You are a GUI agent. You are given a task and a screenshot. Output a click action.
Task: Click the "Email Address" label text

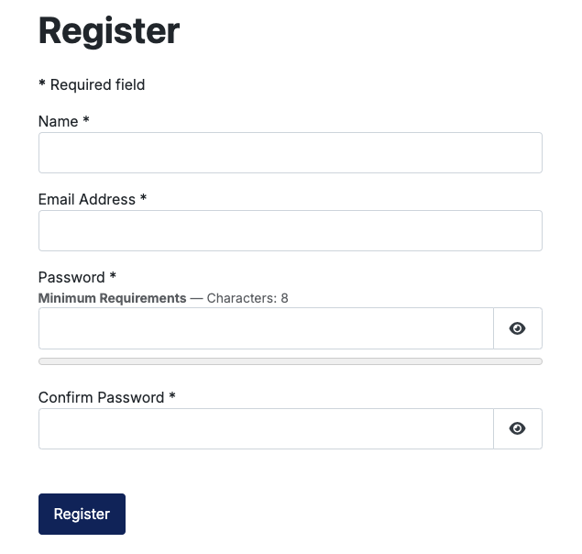pyautogui.click(x=86, y=199)
